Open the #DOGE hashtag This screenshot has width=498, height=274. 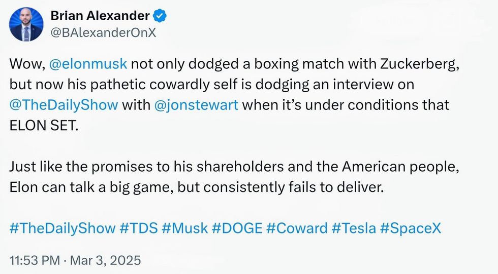(237, 227)
